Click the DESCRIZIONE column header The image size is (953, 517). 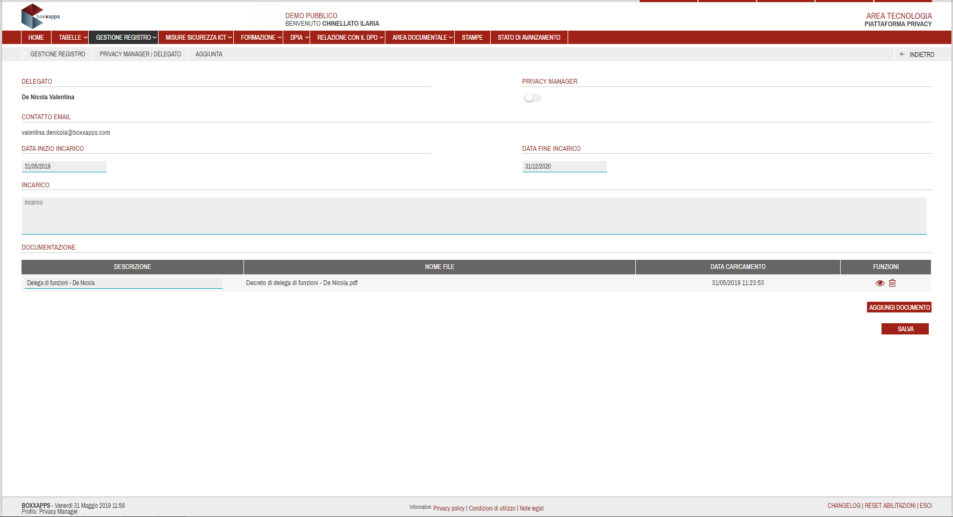pyautogui.click(x=132, y=267)
